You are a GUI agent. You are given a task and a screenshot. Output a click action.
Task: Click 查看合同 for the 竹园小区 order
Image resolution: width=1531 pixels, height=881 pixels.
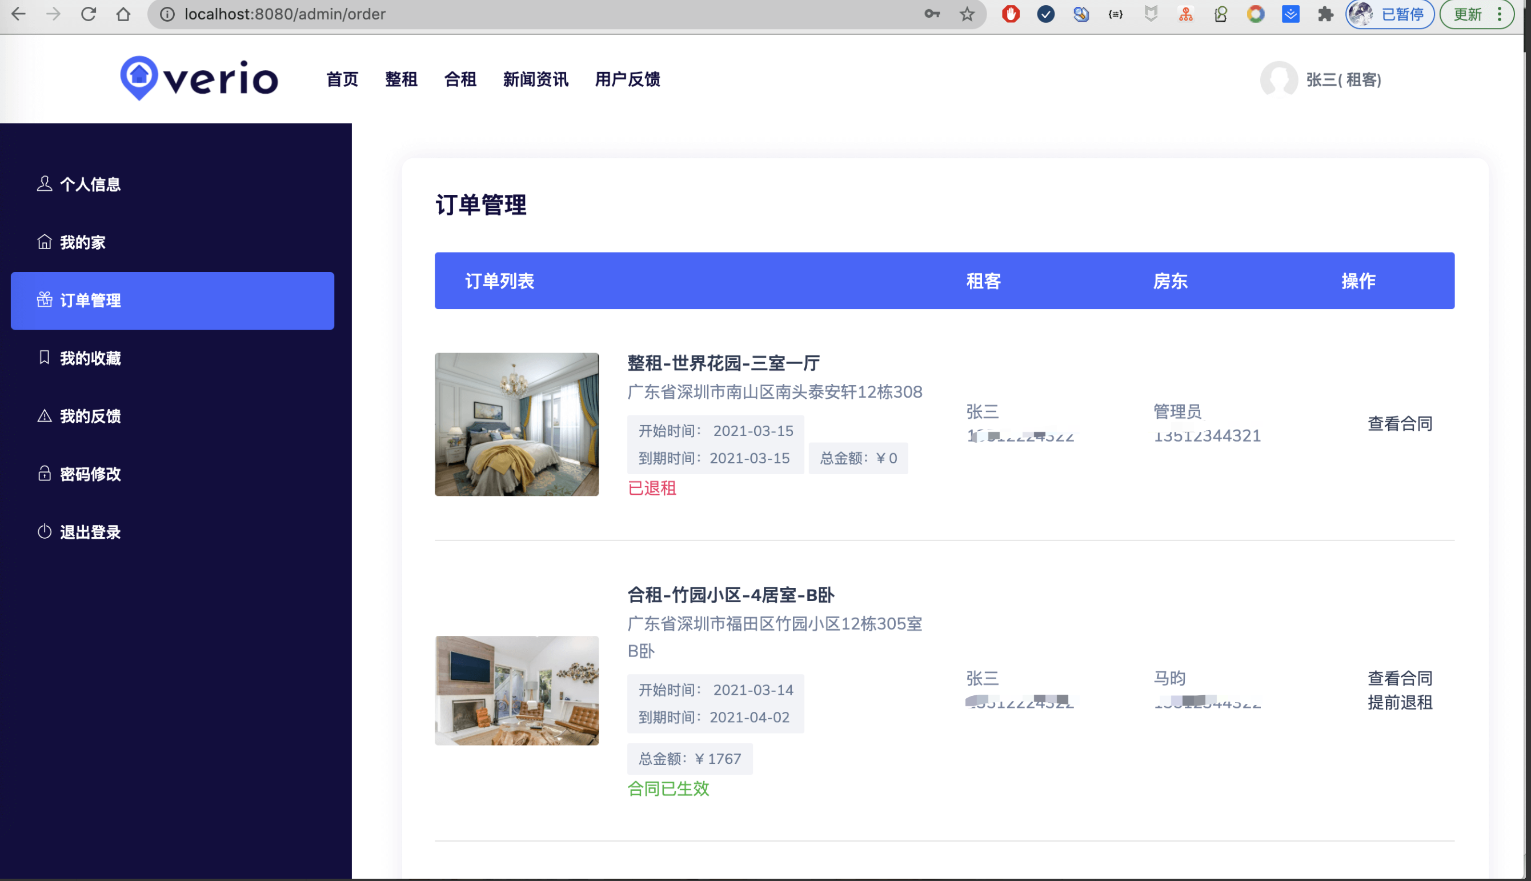(1400, 678)
